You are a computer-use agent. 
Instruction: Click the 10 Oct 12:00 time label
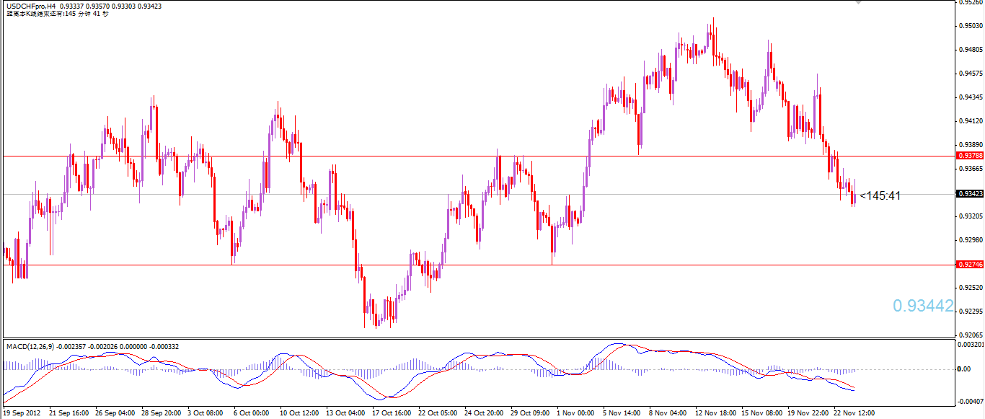[299, 413]
